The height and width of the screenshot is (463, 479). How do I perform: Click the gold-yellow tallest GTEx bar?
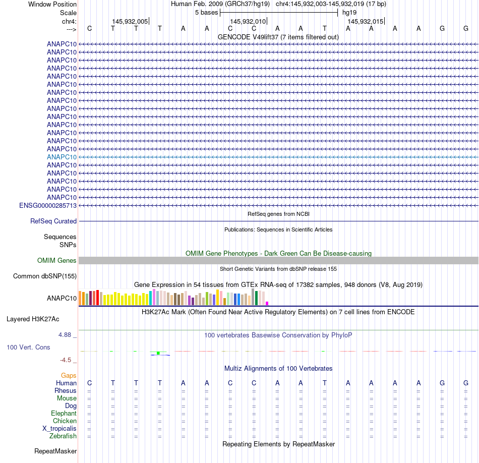coord(217,297)
